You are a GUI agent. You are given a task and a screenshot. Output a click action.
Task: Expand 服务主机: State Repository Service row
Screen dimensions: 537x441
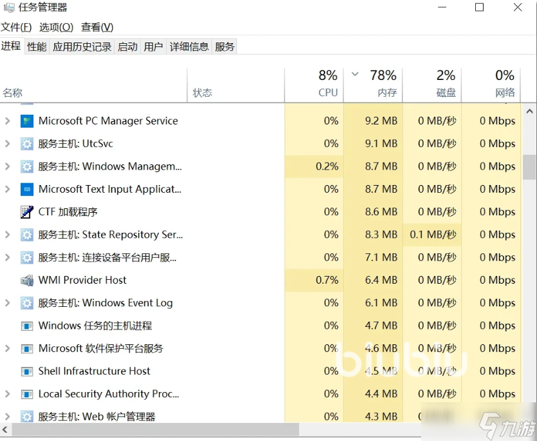pos(8,235)
